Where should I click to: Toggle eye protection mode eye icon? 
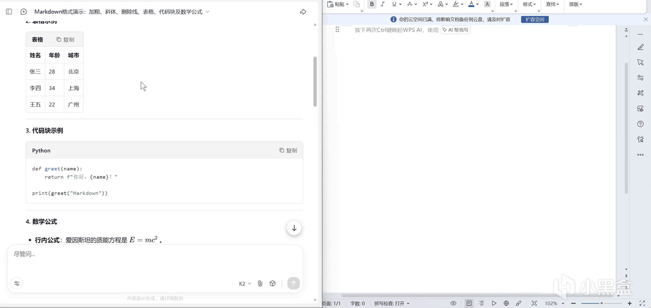[x=453, y=303]
